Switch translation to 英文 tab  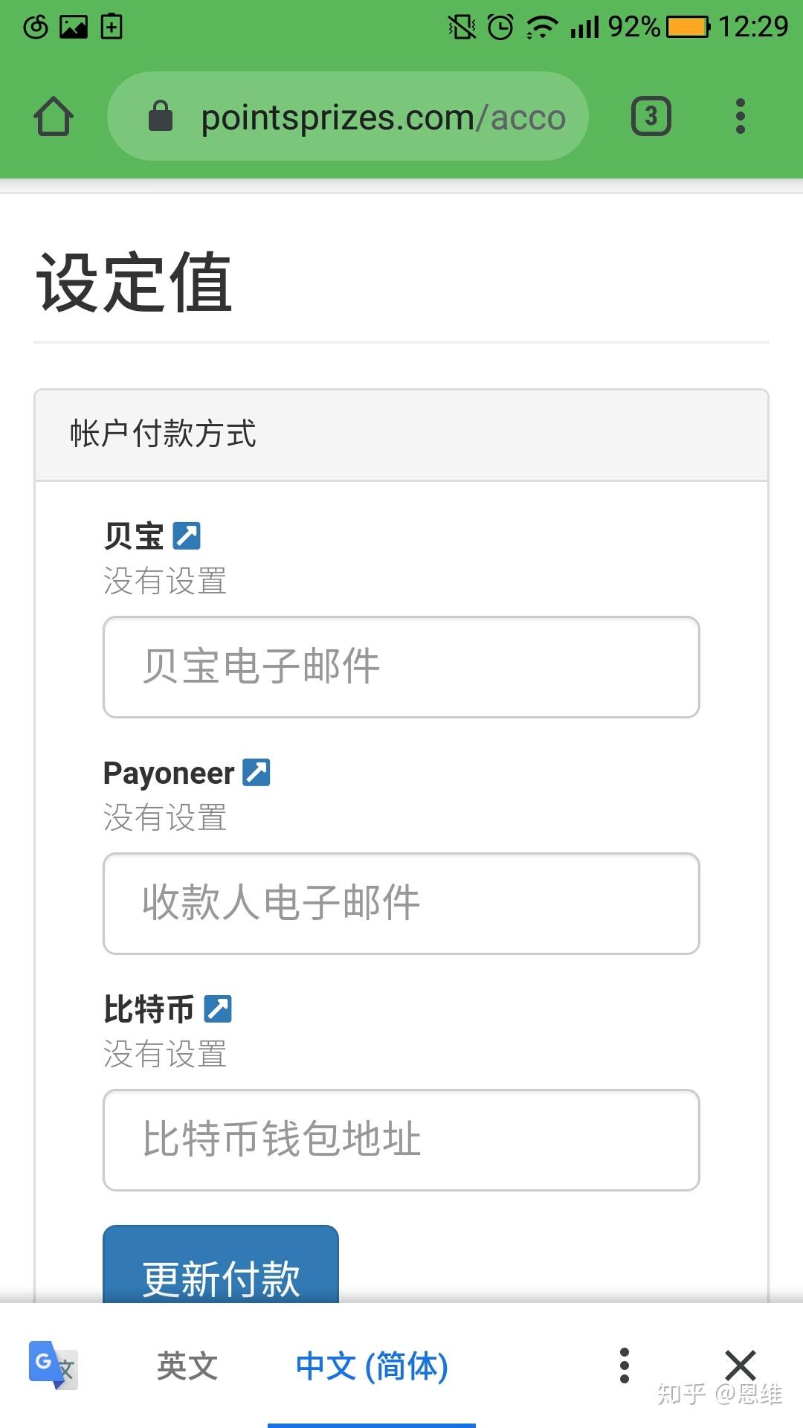point(187,1366)
